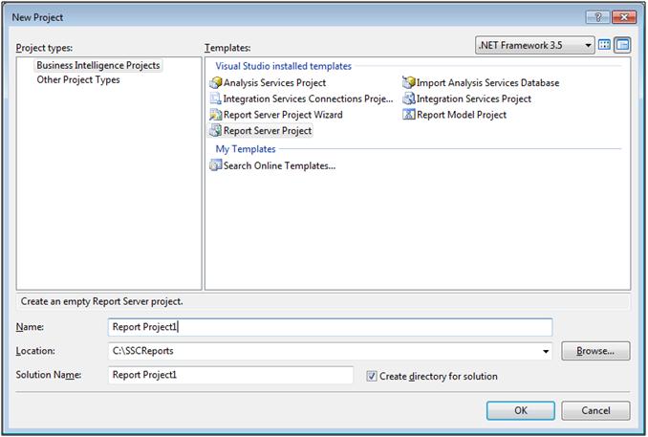Focus the Solution Name text box
Screen dimensions: 648x437
(x=230, y=376)
